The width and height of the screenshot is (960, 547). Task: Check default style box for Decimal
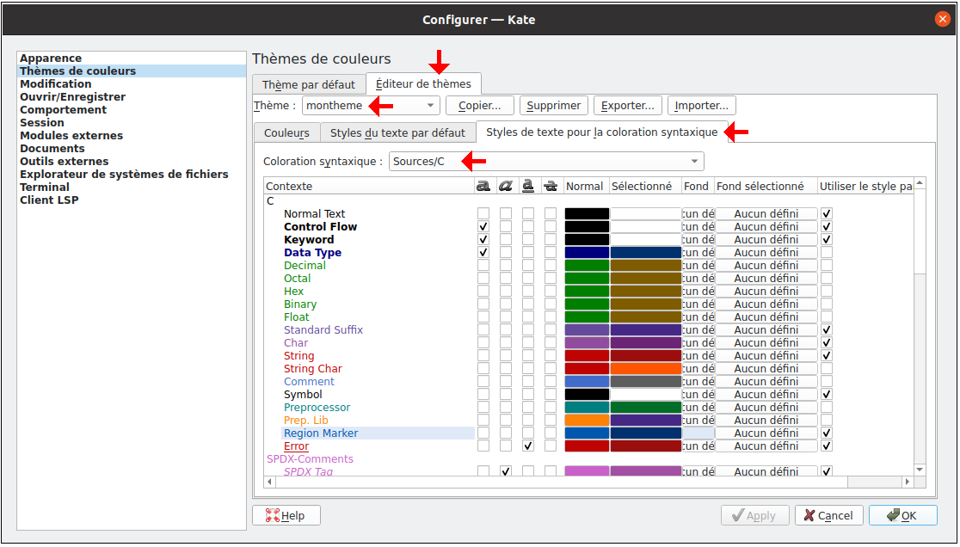click(827, 265)
